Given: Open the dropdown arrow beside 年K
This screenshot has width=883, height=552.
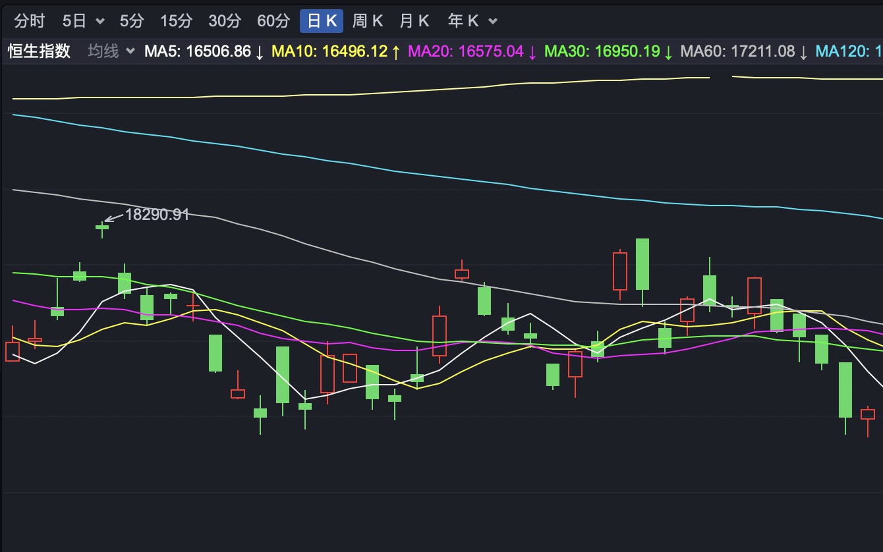Looking at the screenshot, I should pyautogui.click(x=493, y=21).
